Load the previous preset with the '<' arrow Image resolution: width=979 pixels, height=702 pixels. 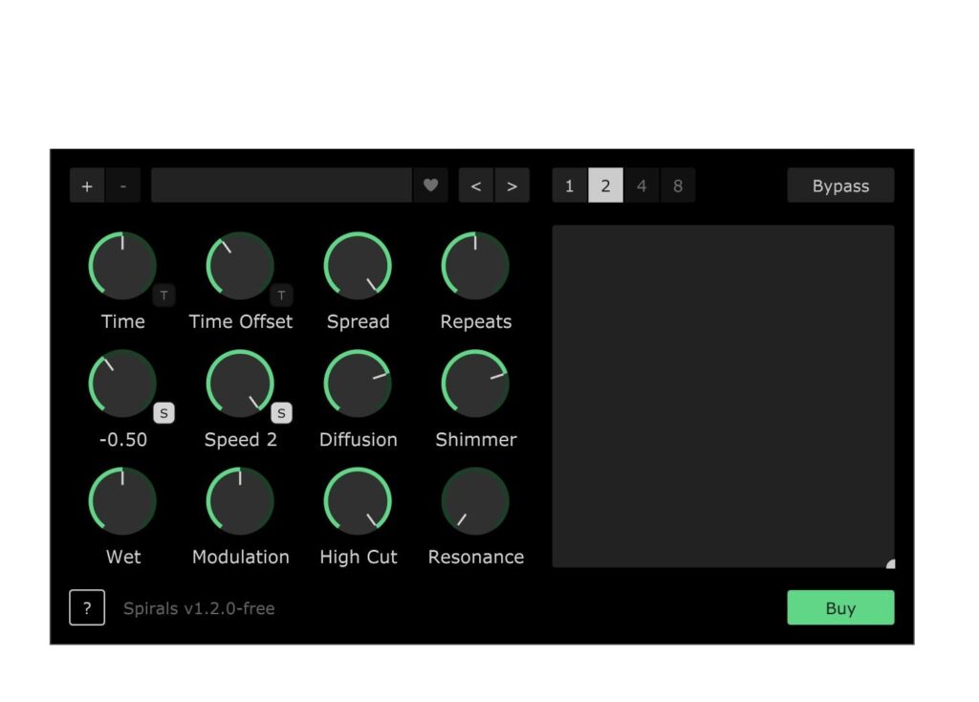tap(476, 186)
